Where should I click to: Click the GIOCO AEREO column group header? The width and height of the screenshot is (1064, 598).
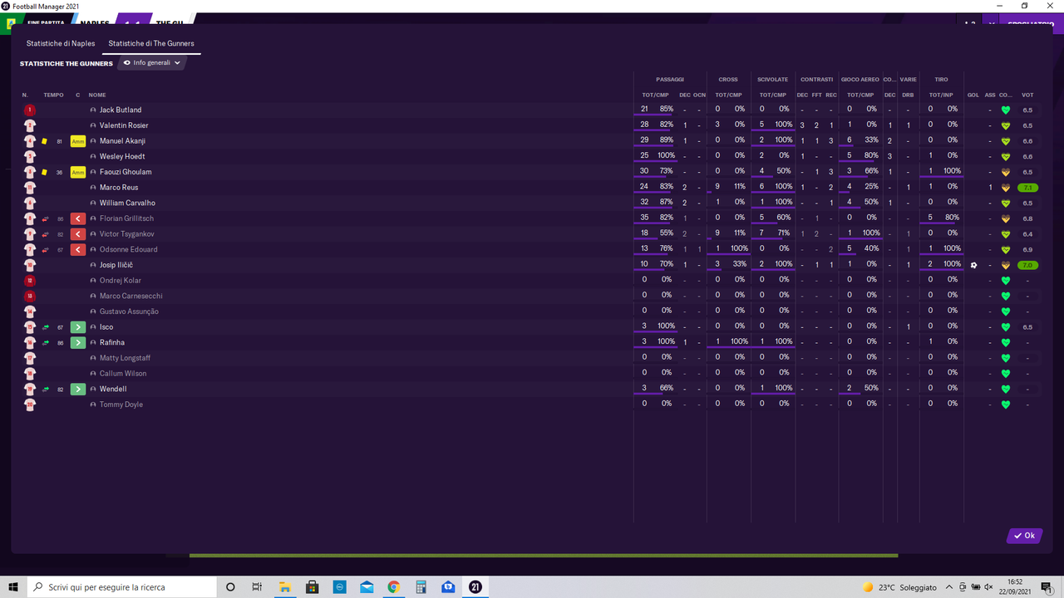860,80
